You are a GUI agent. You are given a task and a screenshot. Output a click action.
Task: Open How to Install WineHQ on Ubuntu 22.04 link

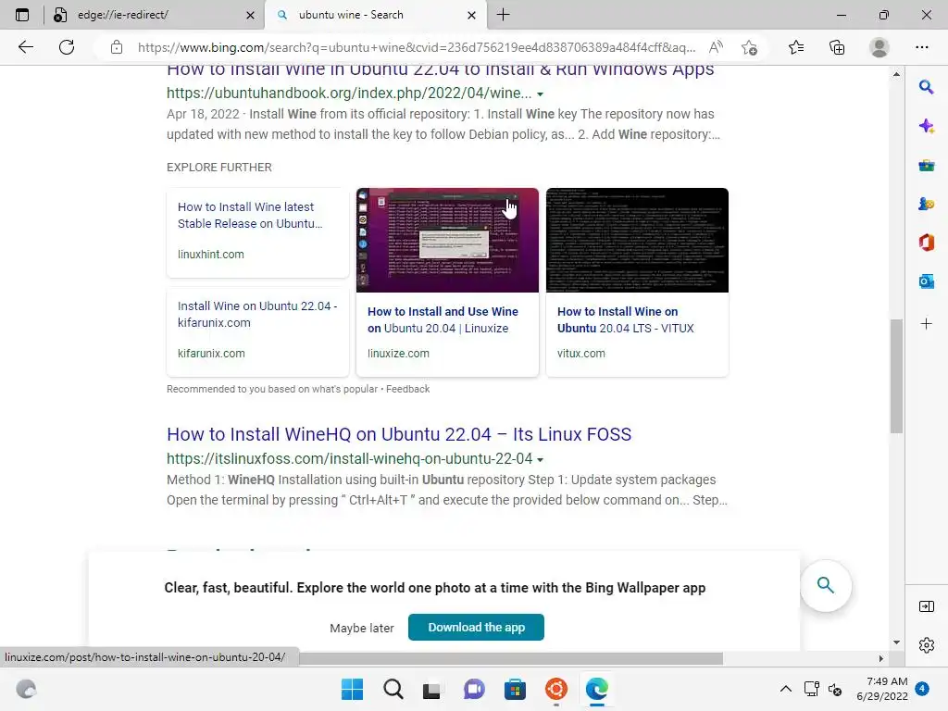(398, 434)
